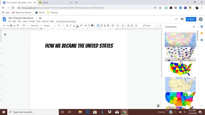Star the document
Viewport: 205px width, 115px height.
coord(37,18)
